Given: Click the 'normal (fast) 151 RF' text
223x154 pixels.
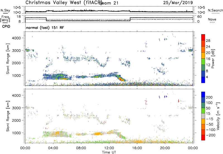Looking at the screenshot, I should 45,28.
